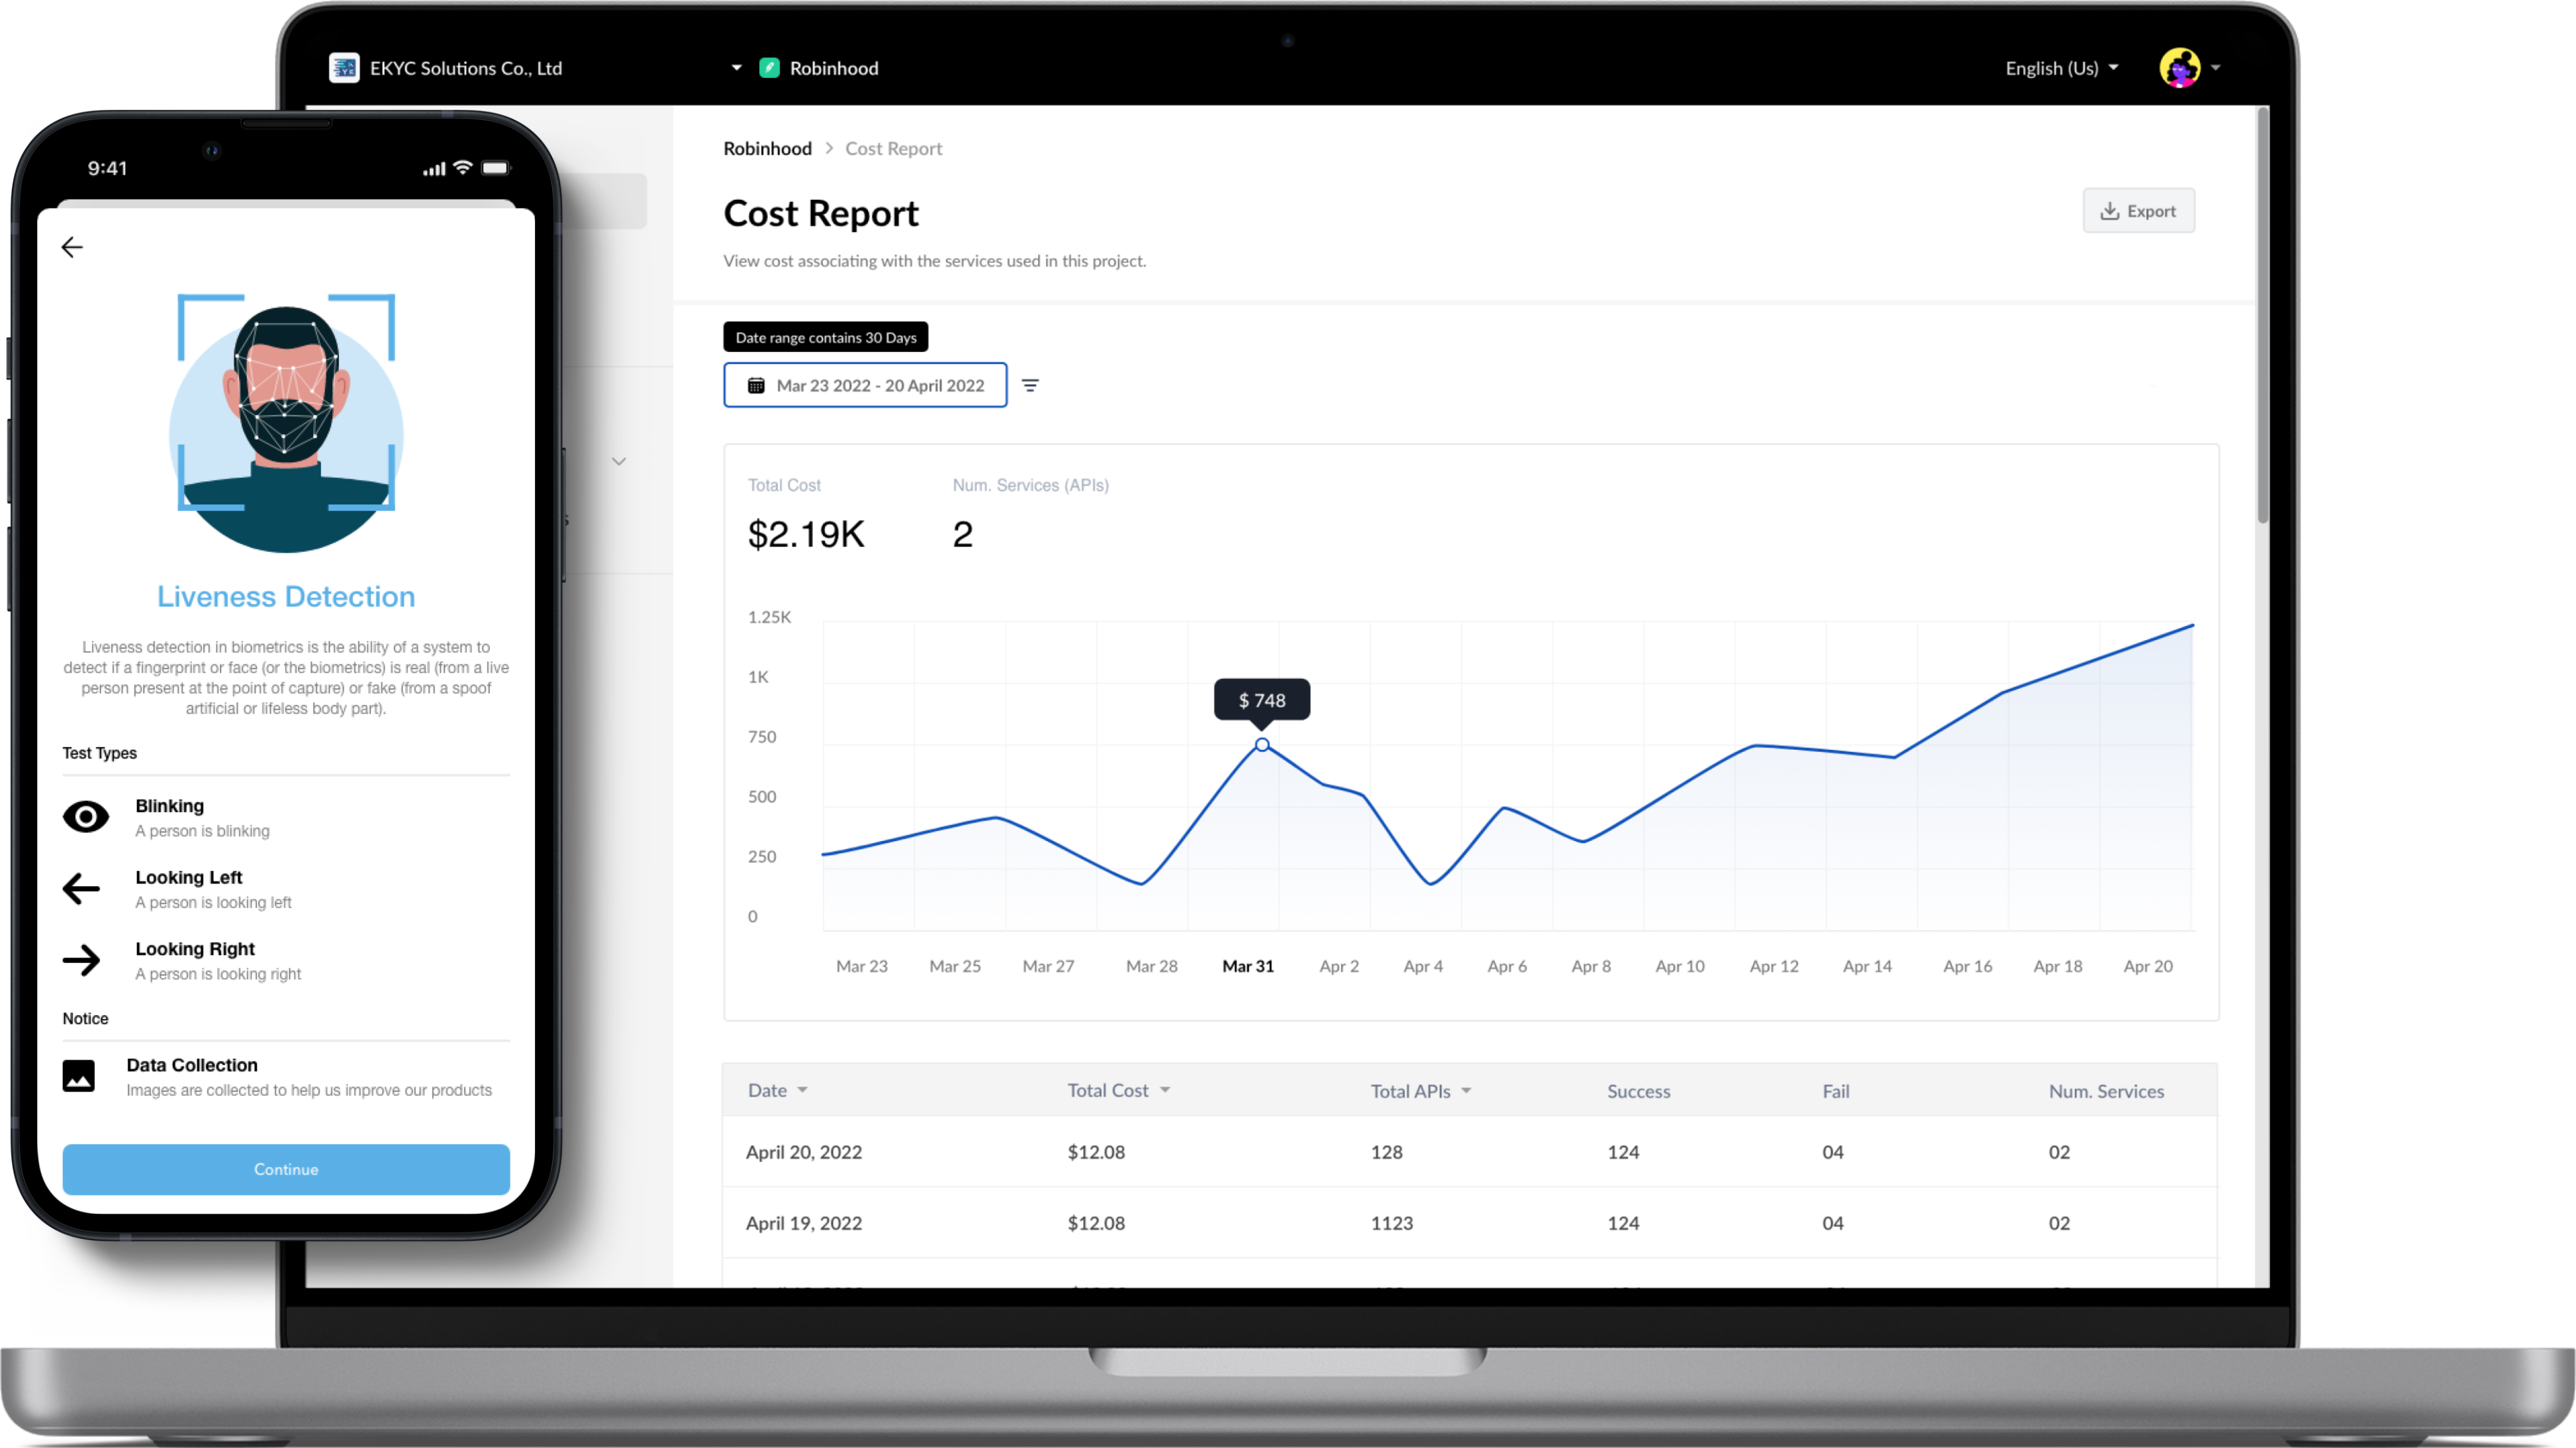The height and width of the screenshot is (1448, 2576).
Task: Click the Export button
Action: [2138, 211]
